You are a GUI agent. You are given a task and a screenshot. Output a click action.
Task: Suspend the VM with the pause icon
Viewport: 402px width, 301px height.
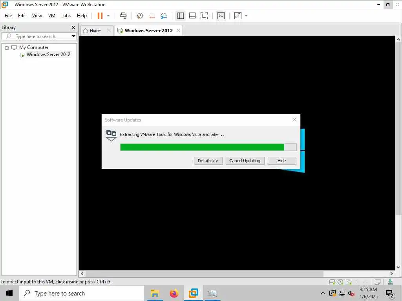click(x=100, y=16)
